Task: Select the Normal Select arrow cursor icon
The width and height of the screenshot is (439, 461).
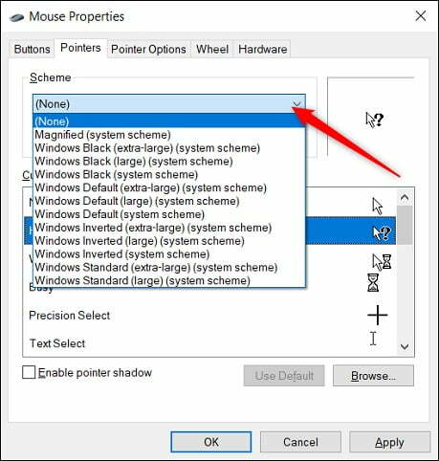Action: point(378,206)
